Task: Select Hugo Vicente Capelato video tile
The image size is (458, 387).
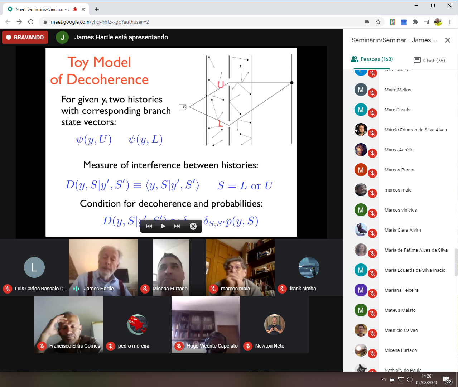Action: click(206, 325)
